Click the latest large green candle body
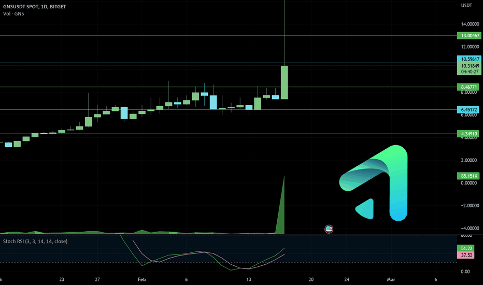 [285, 82]
